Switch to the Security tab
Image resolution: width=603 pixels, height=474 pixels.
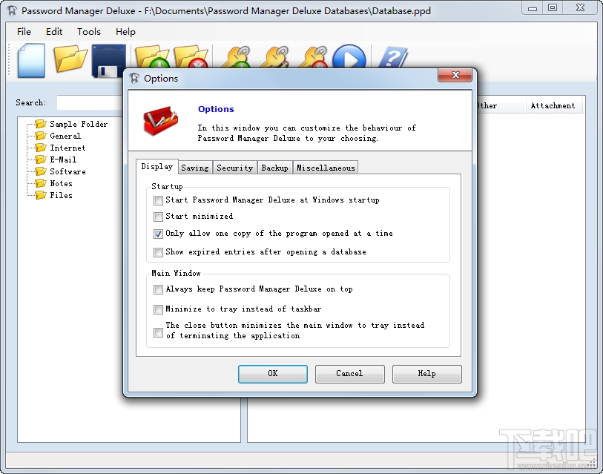234,167
